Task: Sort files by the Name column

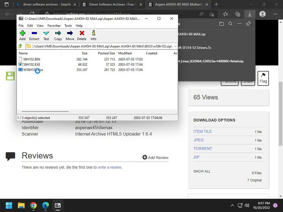Action: pos(39,53)
